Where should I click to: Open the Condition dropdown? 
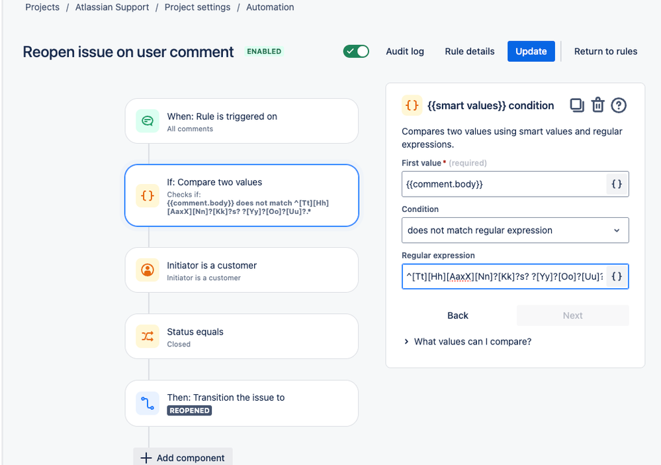pos(515,231)
